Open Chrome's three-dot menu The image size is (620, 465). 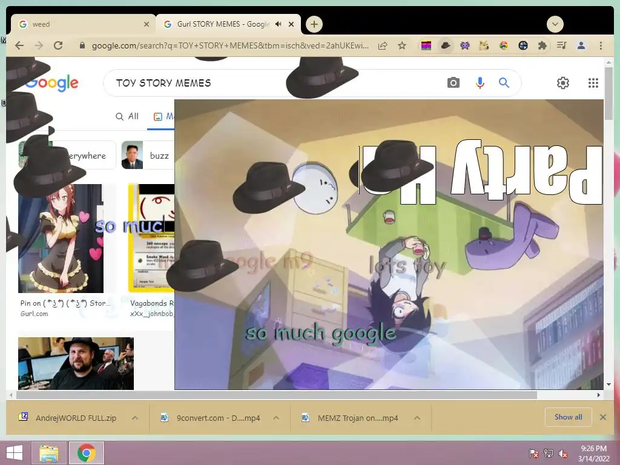point(601,46)
